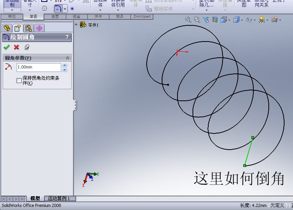Switch to the 曲面 tab

55,17
